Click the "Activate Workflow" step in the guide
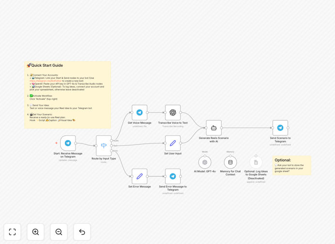The height and width of the screenshot is (244, 335). coord(41,96)
